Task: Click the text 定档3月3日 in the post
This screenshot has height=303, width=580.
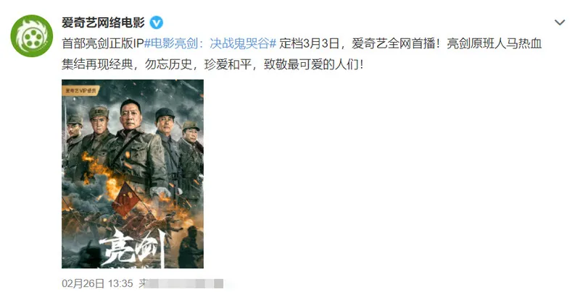Action: point(310,43)
